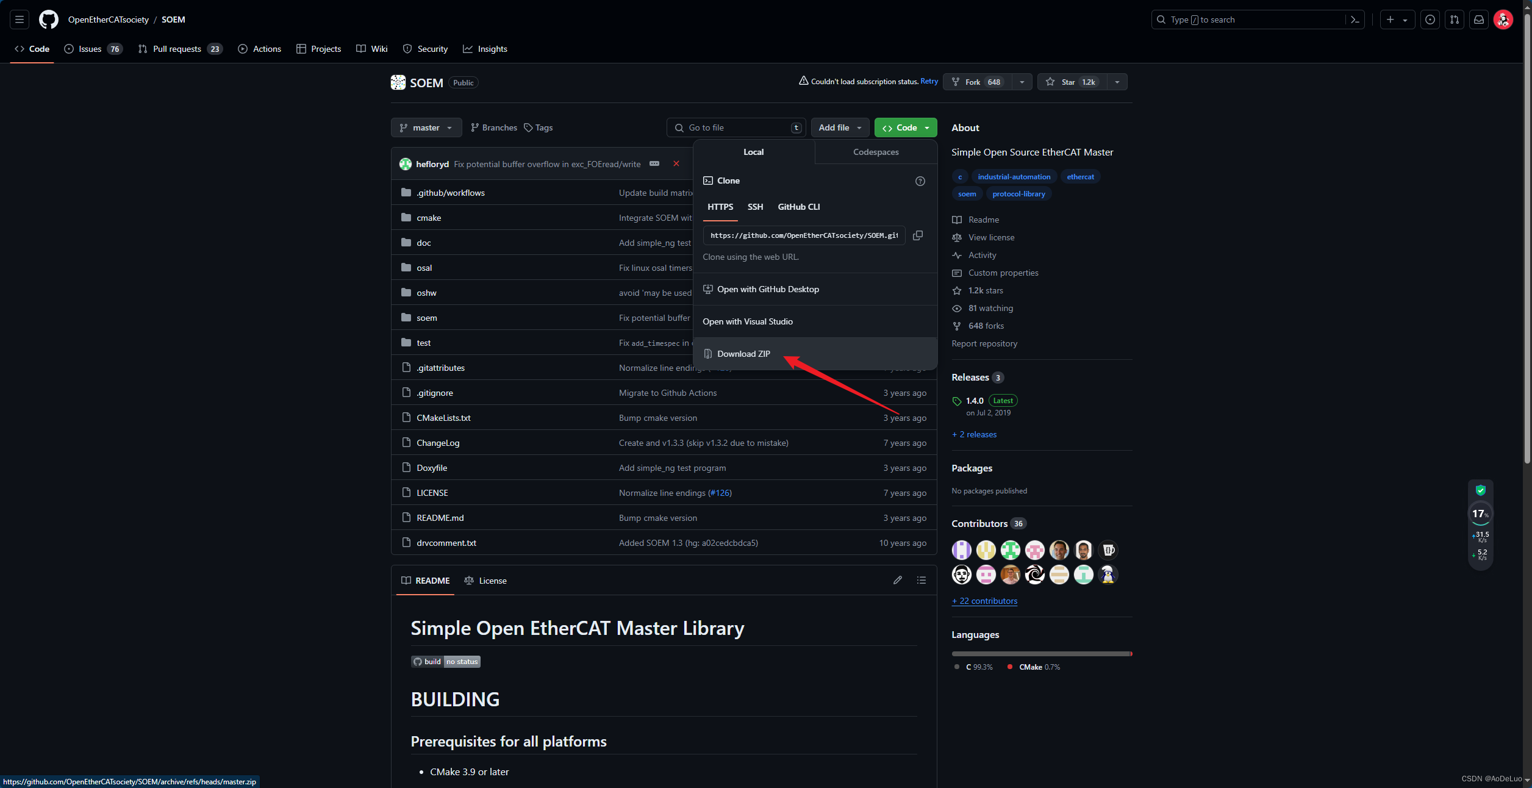
Task: Click the clone help question mark icon
Action: pyautogui.click(x=920, y=181)
